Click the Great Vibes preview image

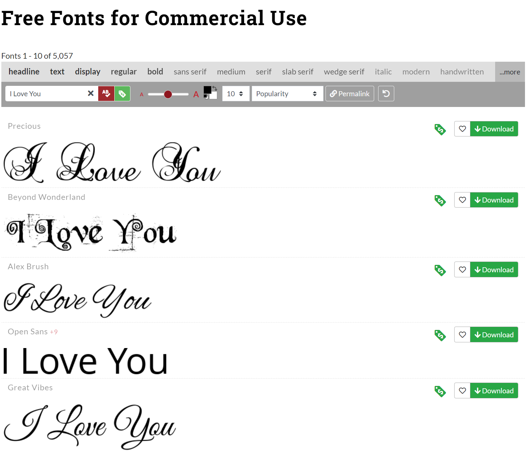click(x=90, y=427)
